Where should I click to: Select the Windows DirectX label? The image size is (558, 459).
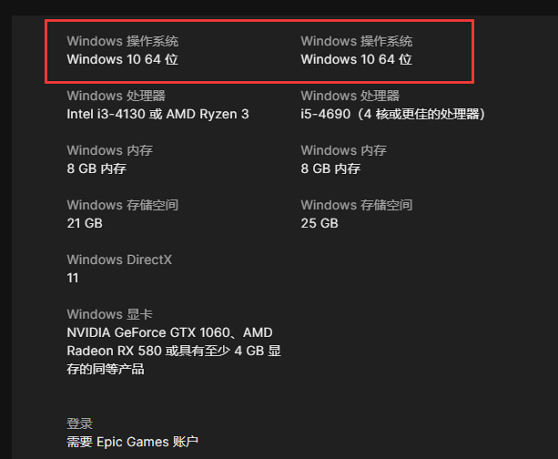119,260
